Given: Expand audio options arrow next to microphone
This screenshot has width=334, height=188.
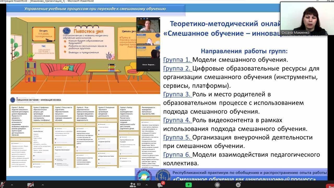Looking at the screenshot, I should (12, 185).
